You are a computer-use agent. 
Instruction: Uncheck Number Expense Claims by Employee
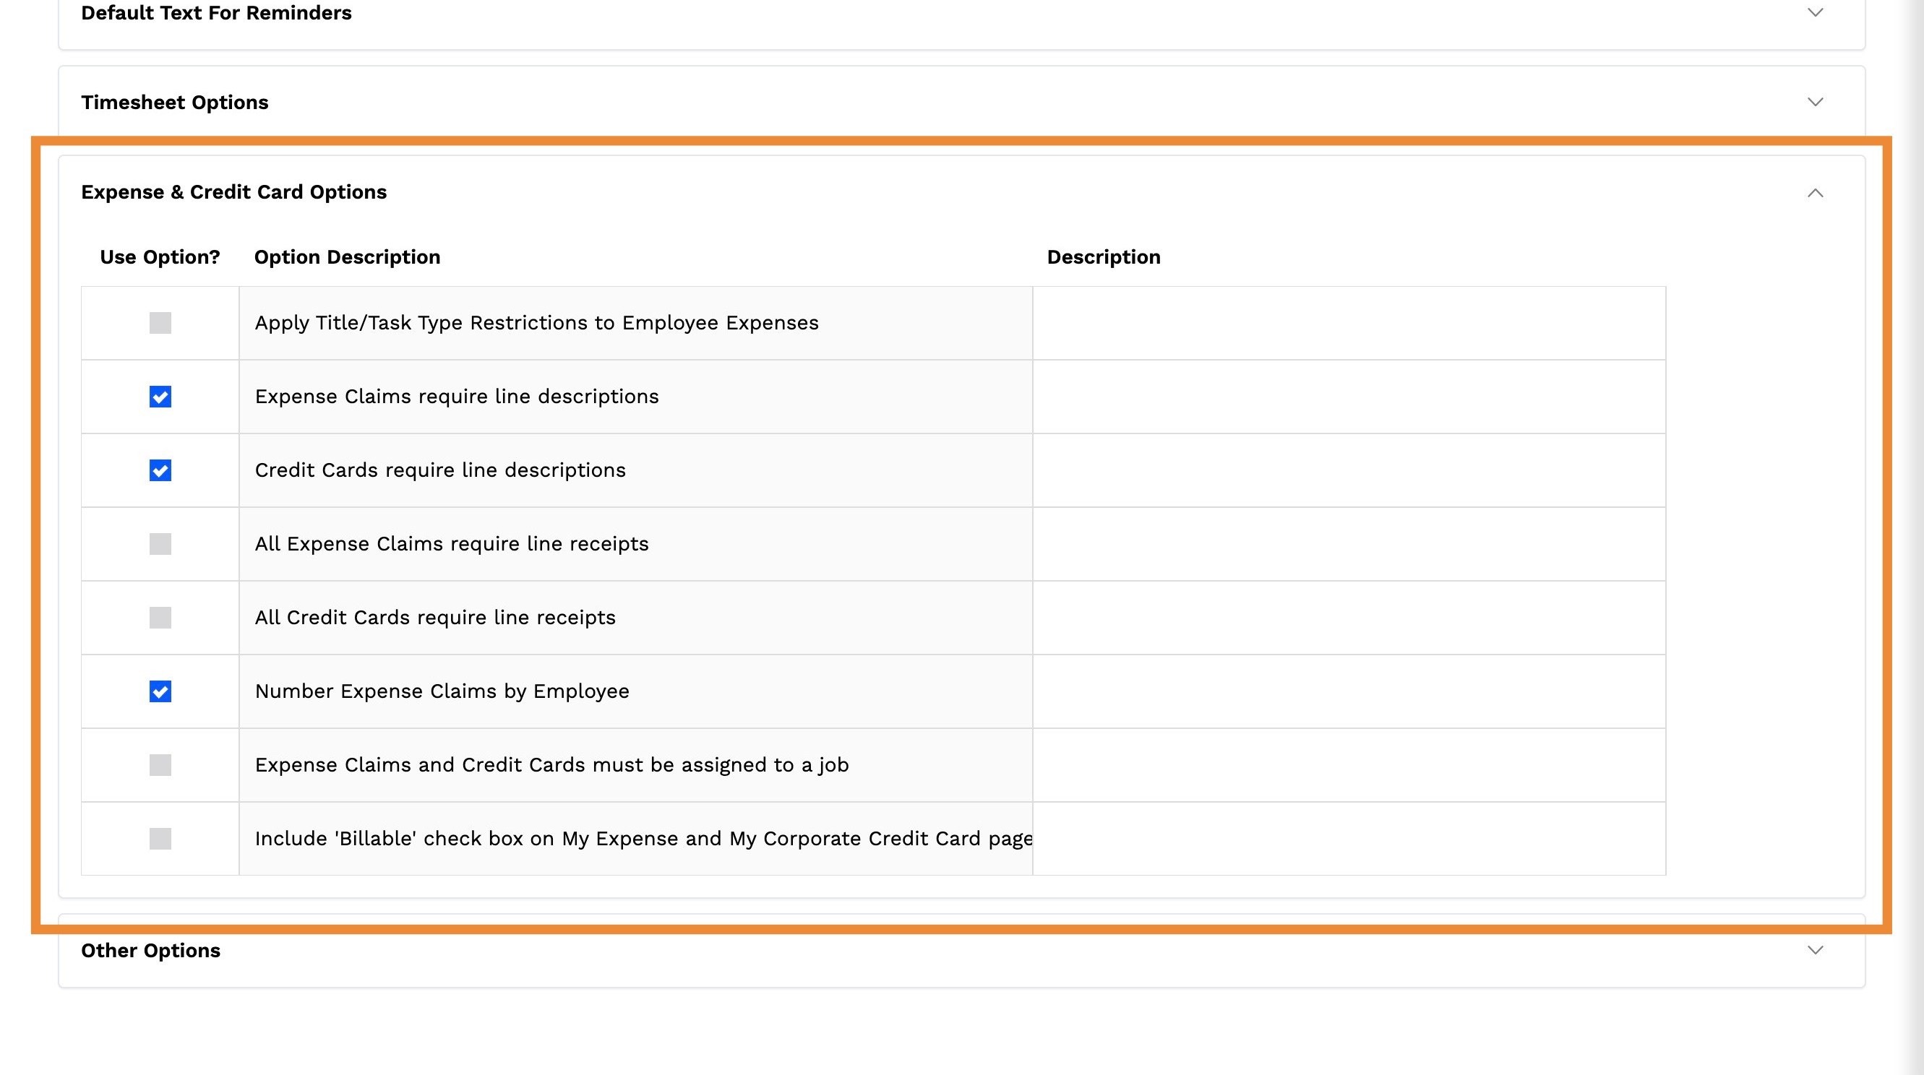click(x=160, y=691)
